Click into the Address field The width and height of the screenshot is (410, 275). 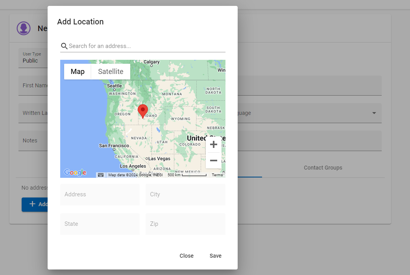click(x=100, y=194)
